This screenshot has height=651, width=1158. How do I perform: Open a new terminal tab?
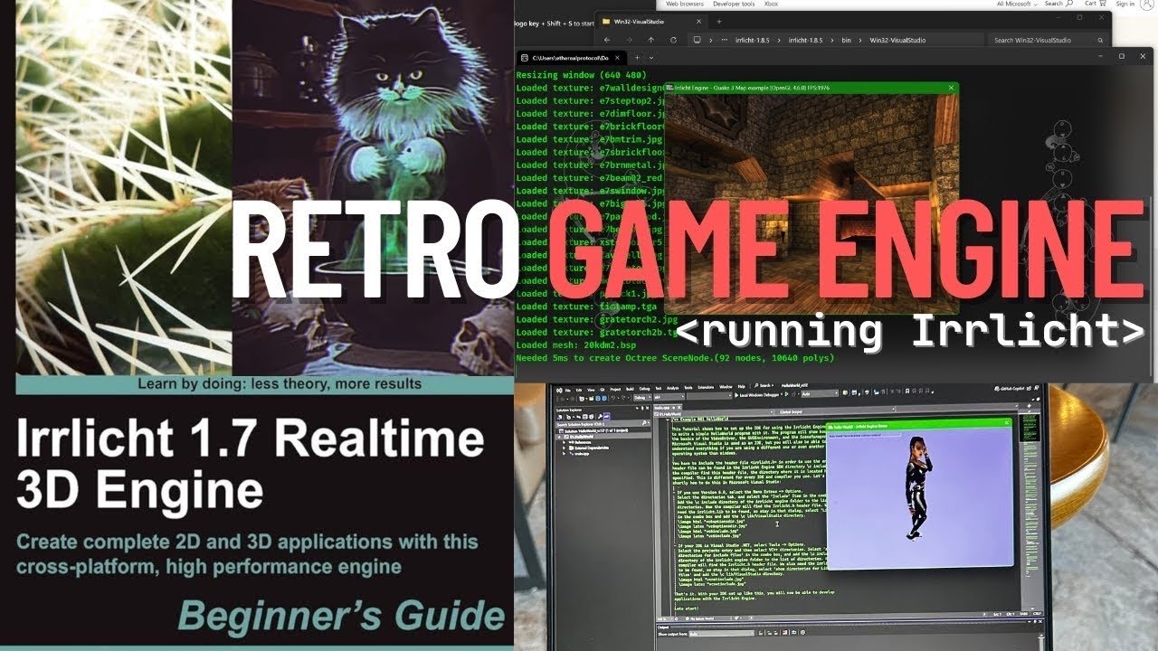[x=637, y=58]
